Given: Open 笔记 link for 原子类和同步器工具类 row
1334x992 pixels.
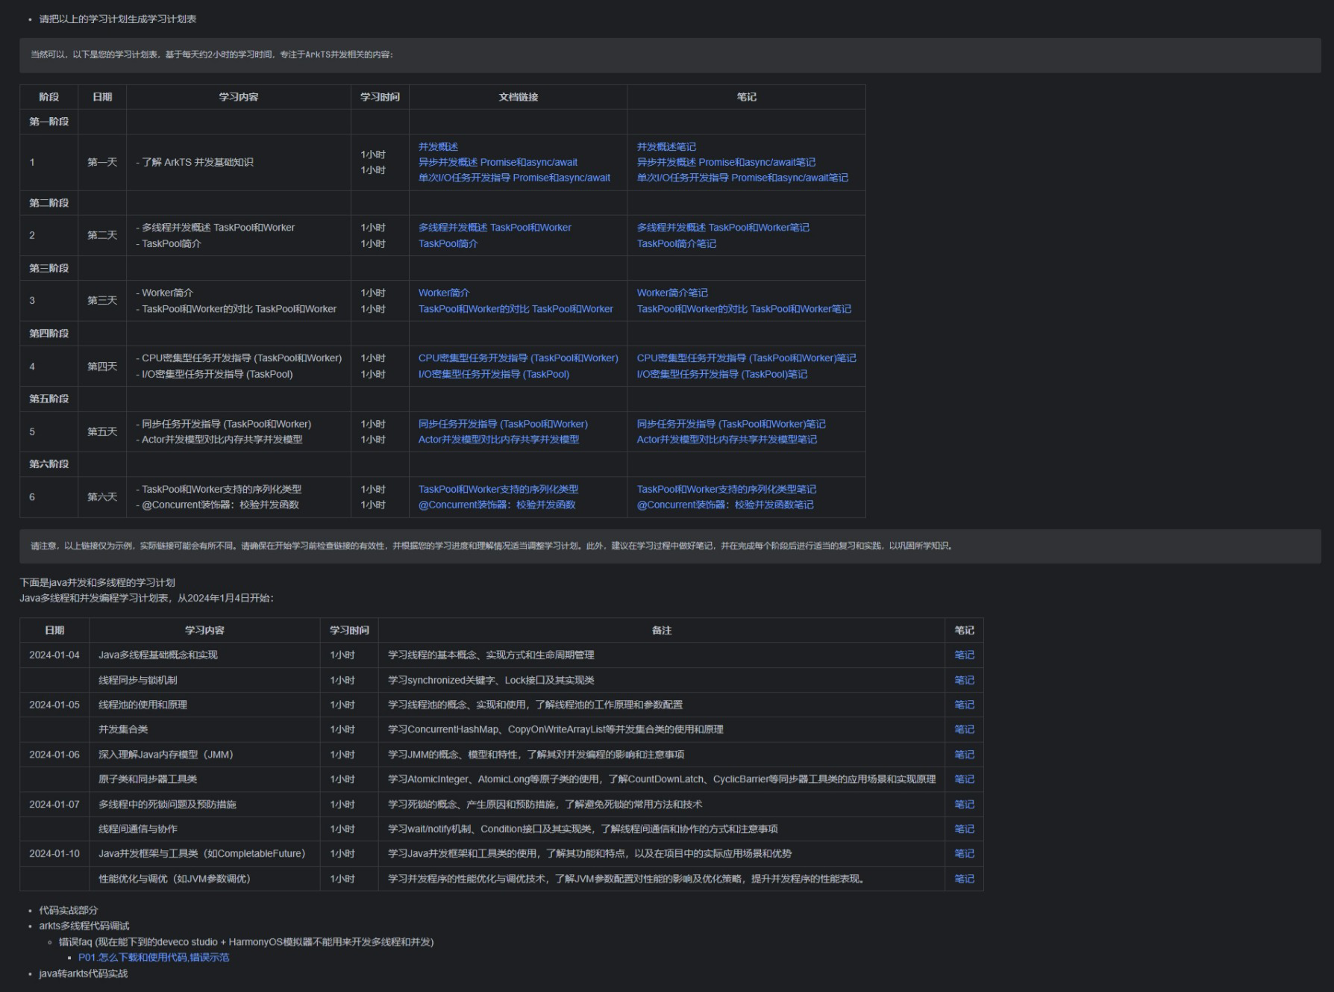Looking at the screenshot, I should [x=964, y=780].
